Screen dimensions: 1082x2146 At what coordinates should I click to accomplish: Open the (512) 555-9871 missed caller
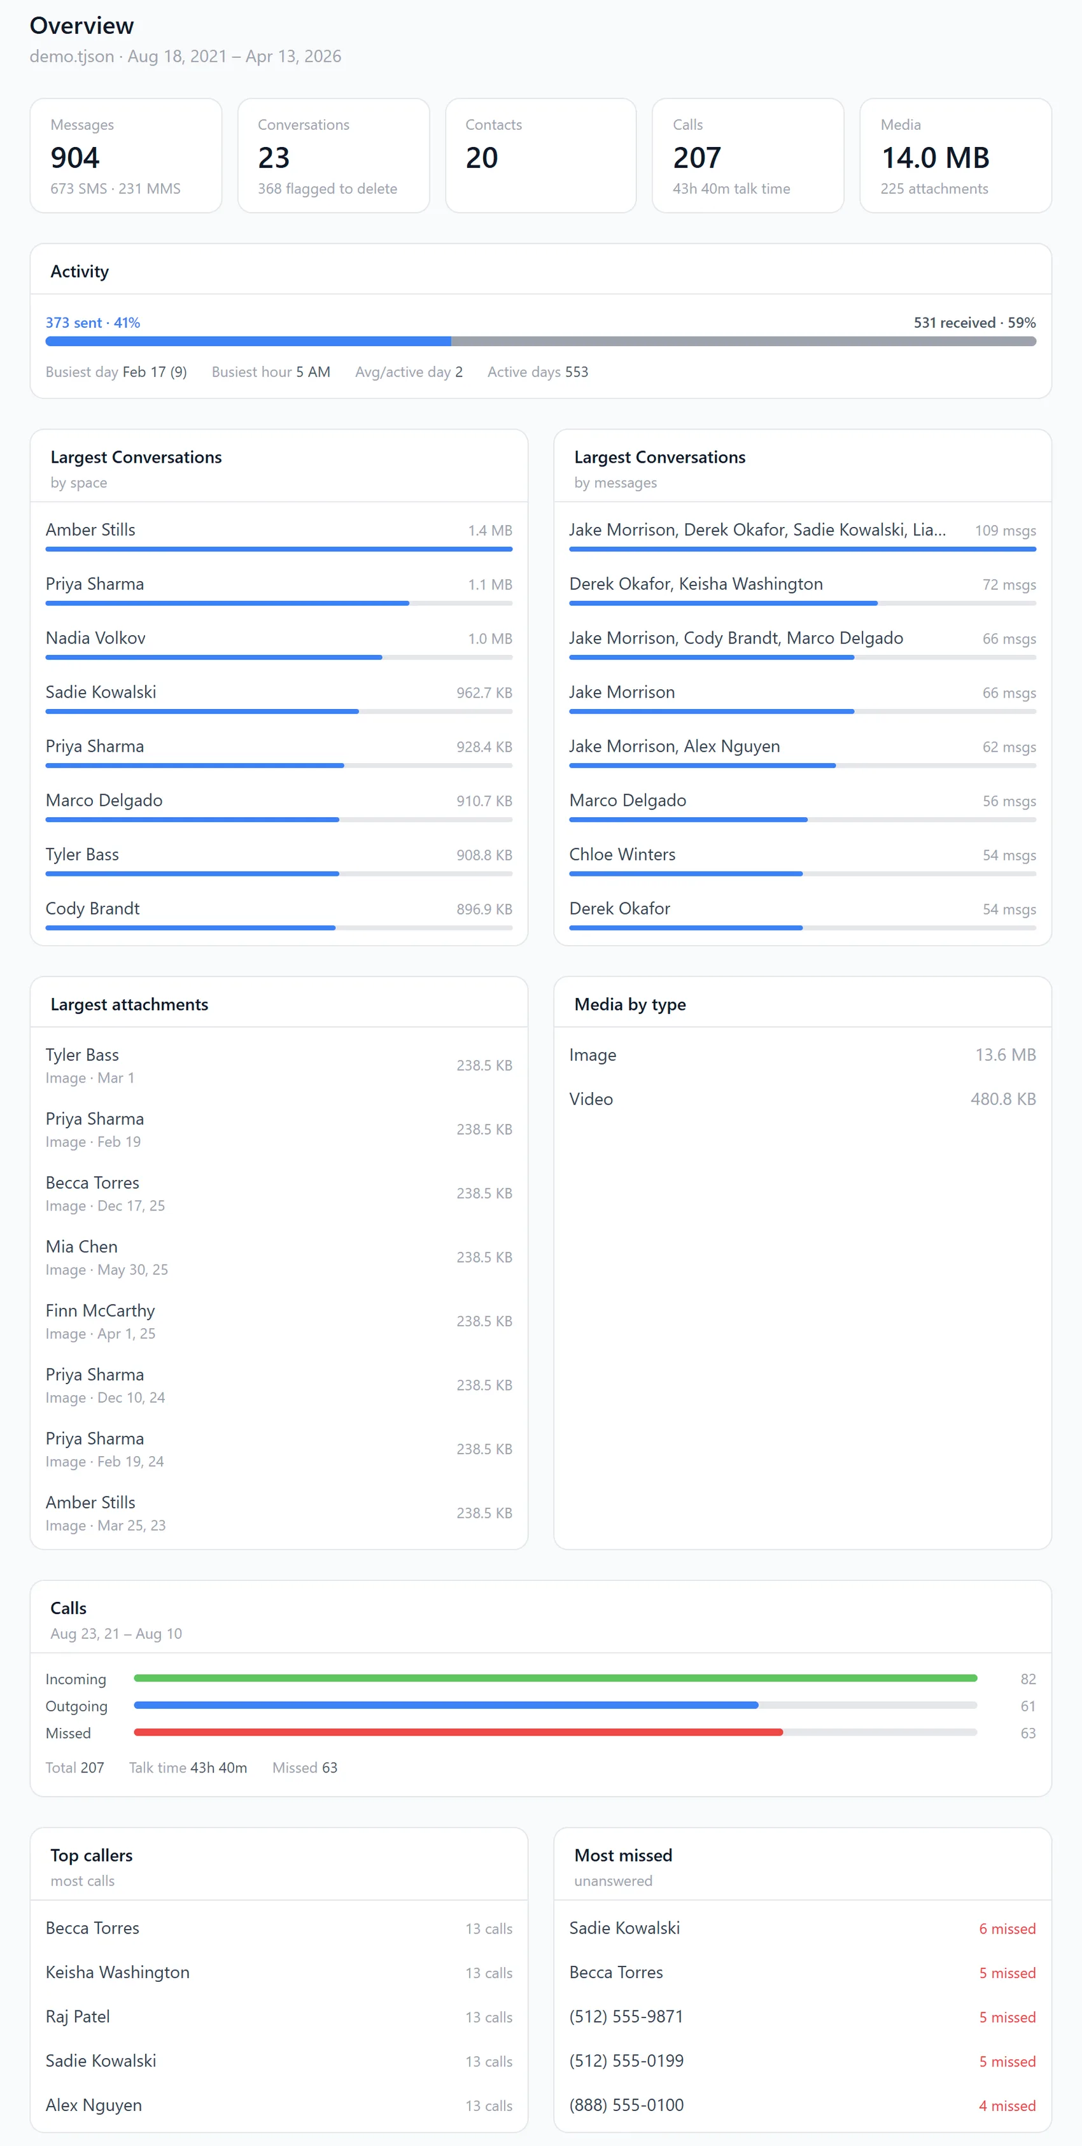pos(802,2016)
